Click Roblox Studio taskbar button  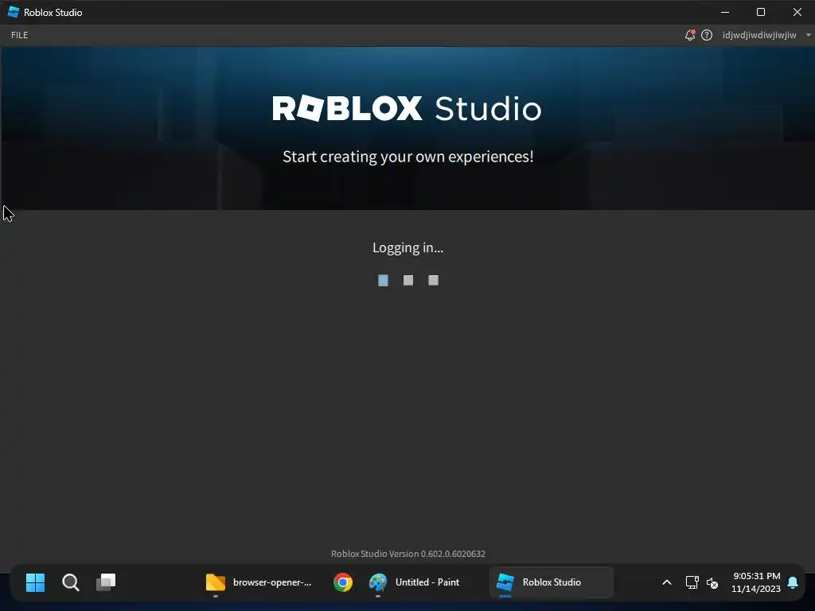coord(551,582)
